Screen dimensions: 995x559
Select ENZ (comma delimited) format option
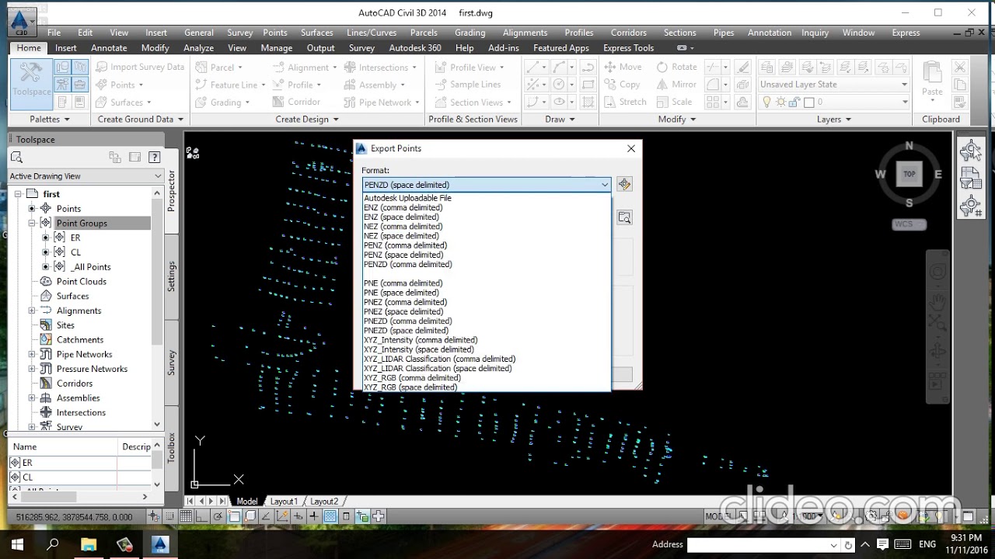pyautogui.click(x=403, y=207)
